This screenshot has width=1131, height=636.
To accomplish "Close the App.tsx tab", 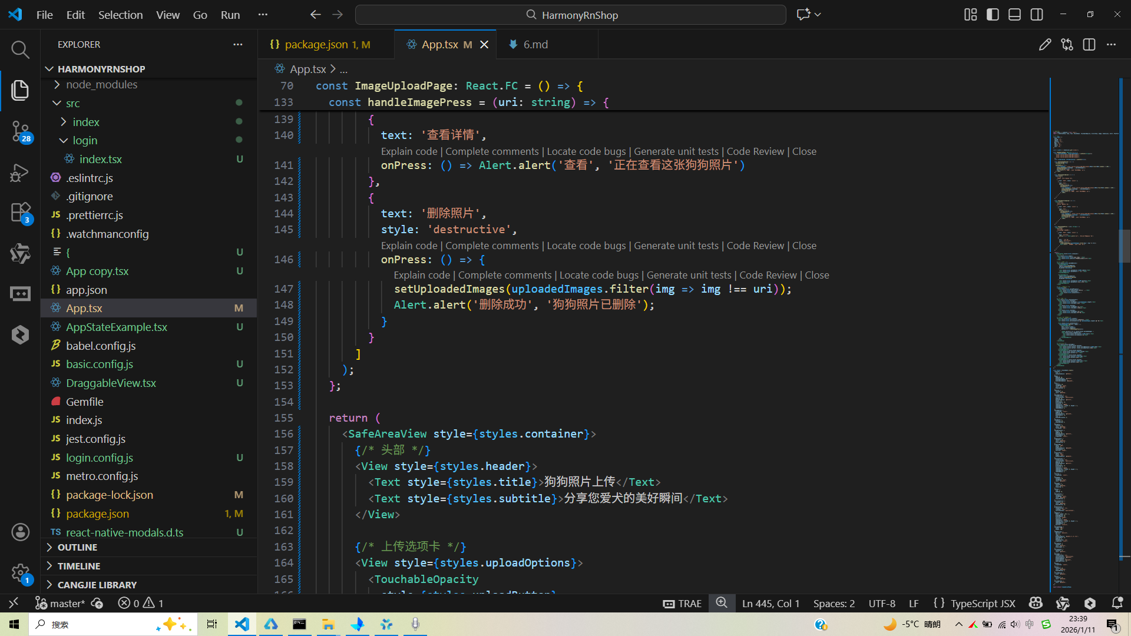I will point(484,45).
